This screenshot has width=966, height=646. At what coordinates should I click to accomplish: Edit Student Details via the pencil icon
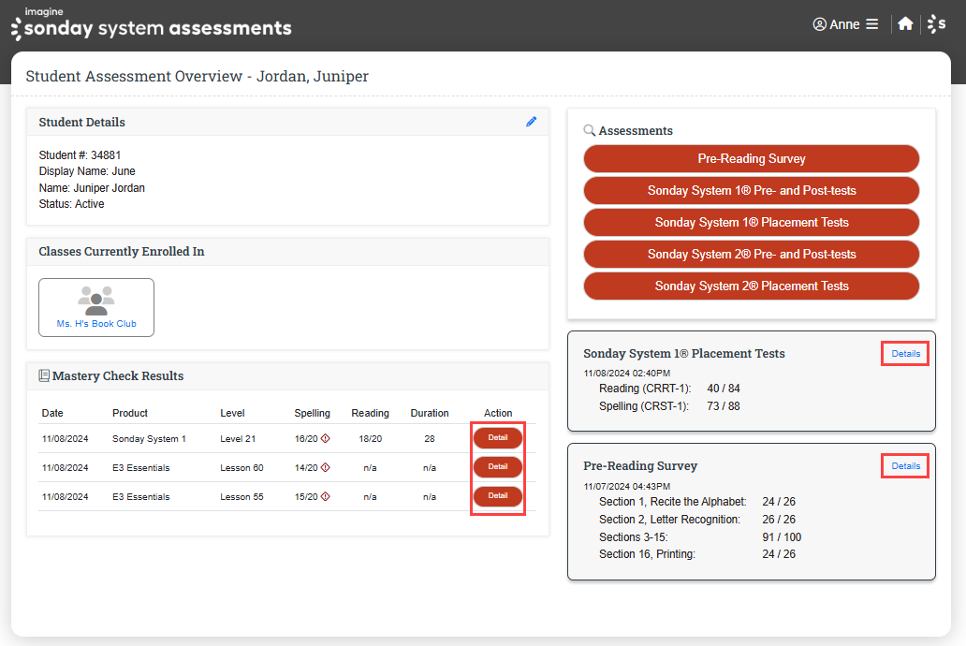pyautogui.click(x=532, y=122)
